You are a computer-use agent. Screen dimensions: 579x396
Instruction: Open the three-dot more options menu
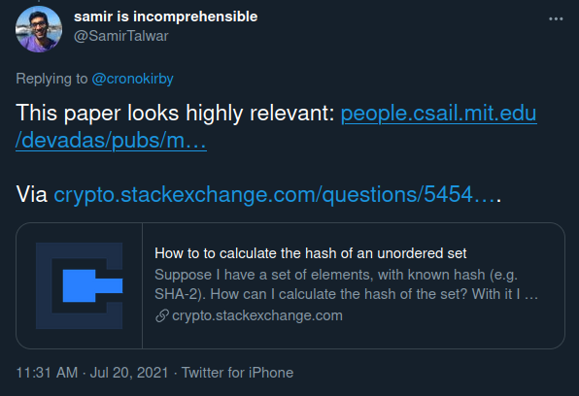click(x=556, y=18)
